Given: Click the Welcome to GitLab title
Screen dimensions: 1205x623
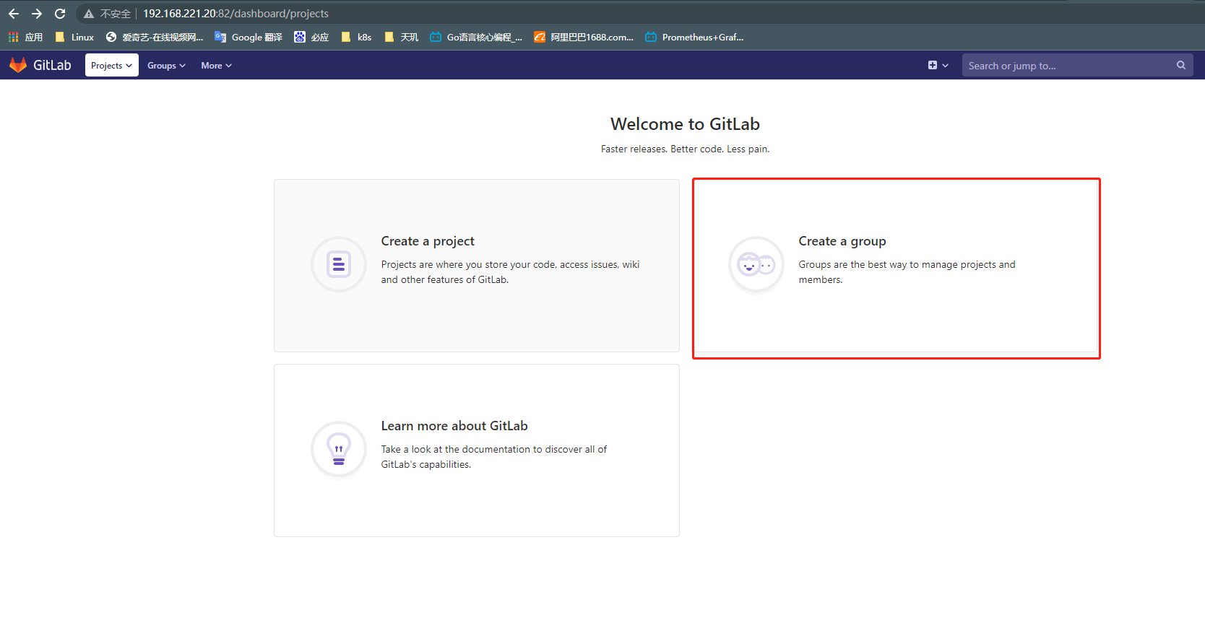Looking at the screenshot, I should tap(685, 124).
